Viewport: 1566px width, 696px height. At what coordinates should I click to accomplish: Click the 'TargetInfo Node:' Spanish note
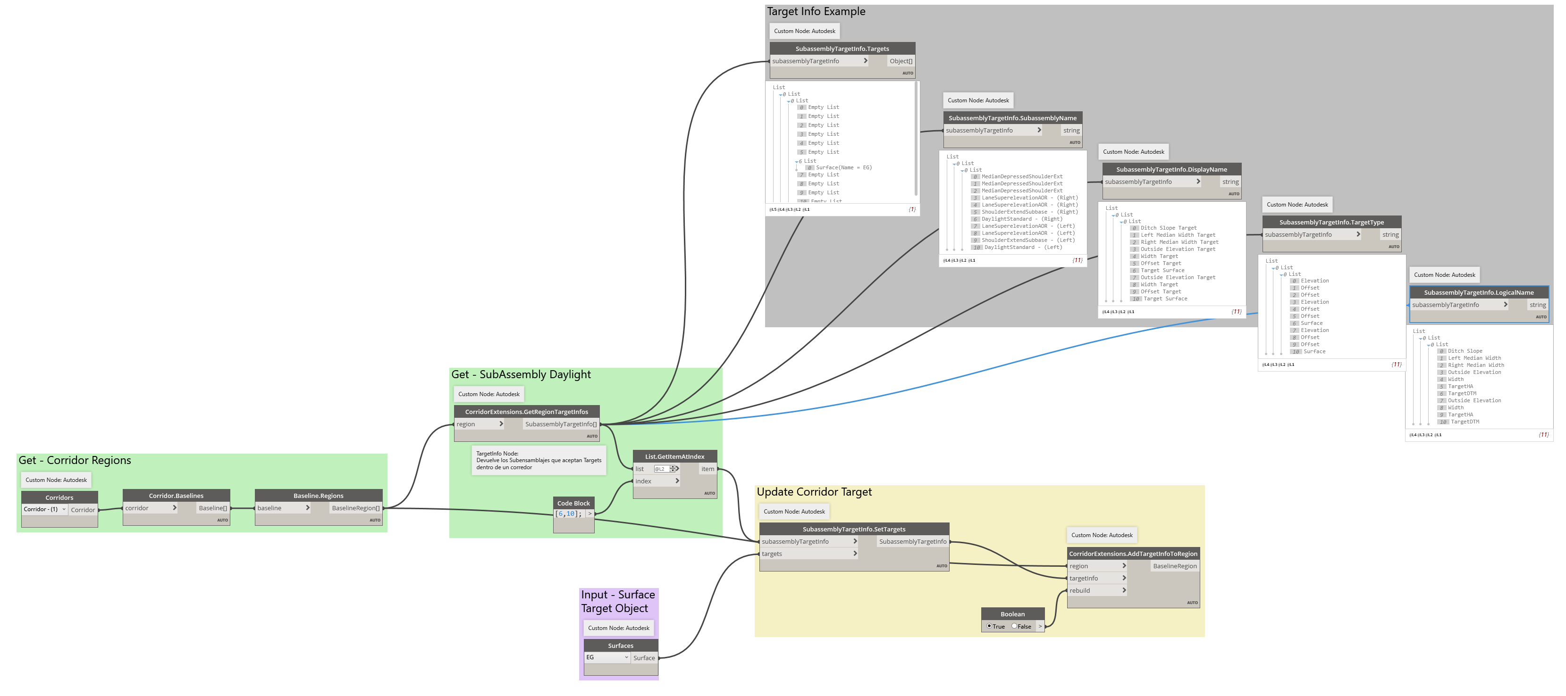[539, 460]
